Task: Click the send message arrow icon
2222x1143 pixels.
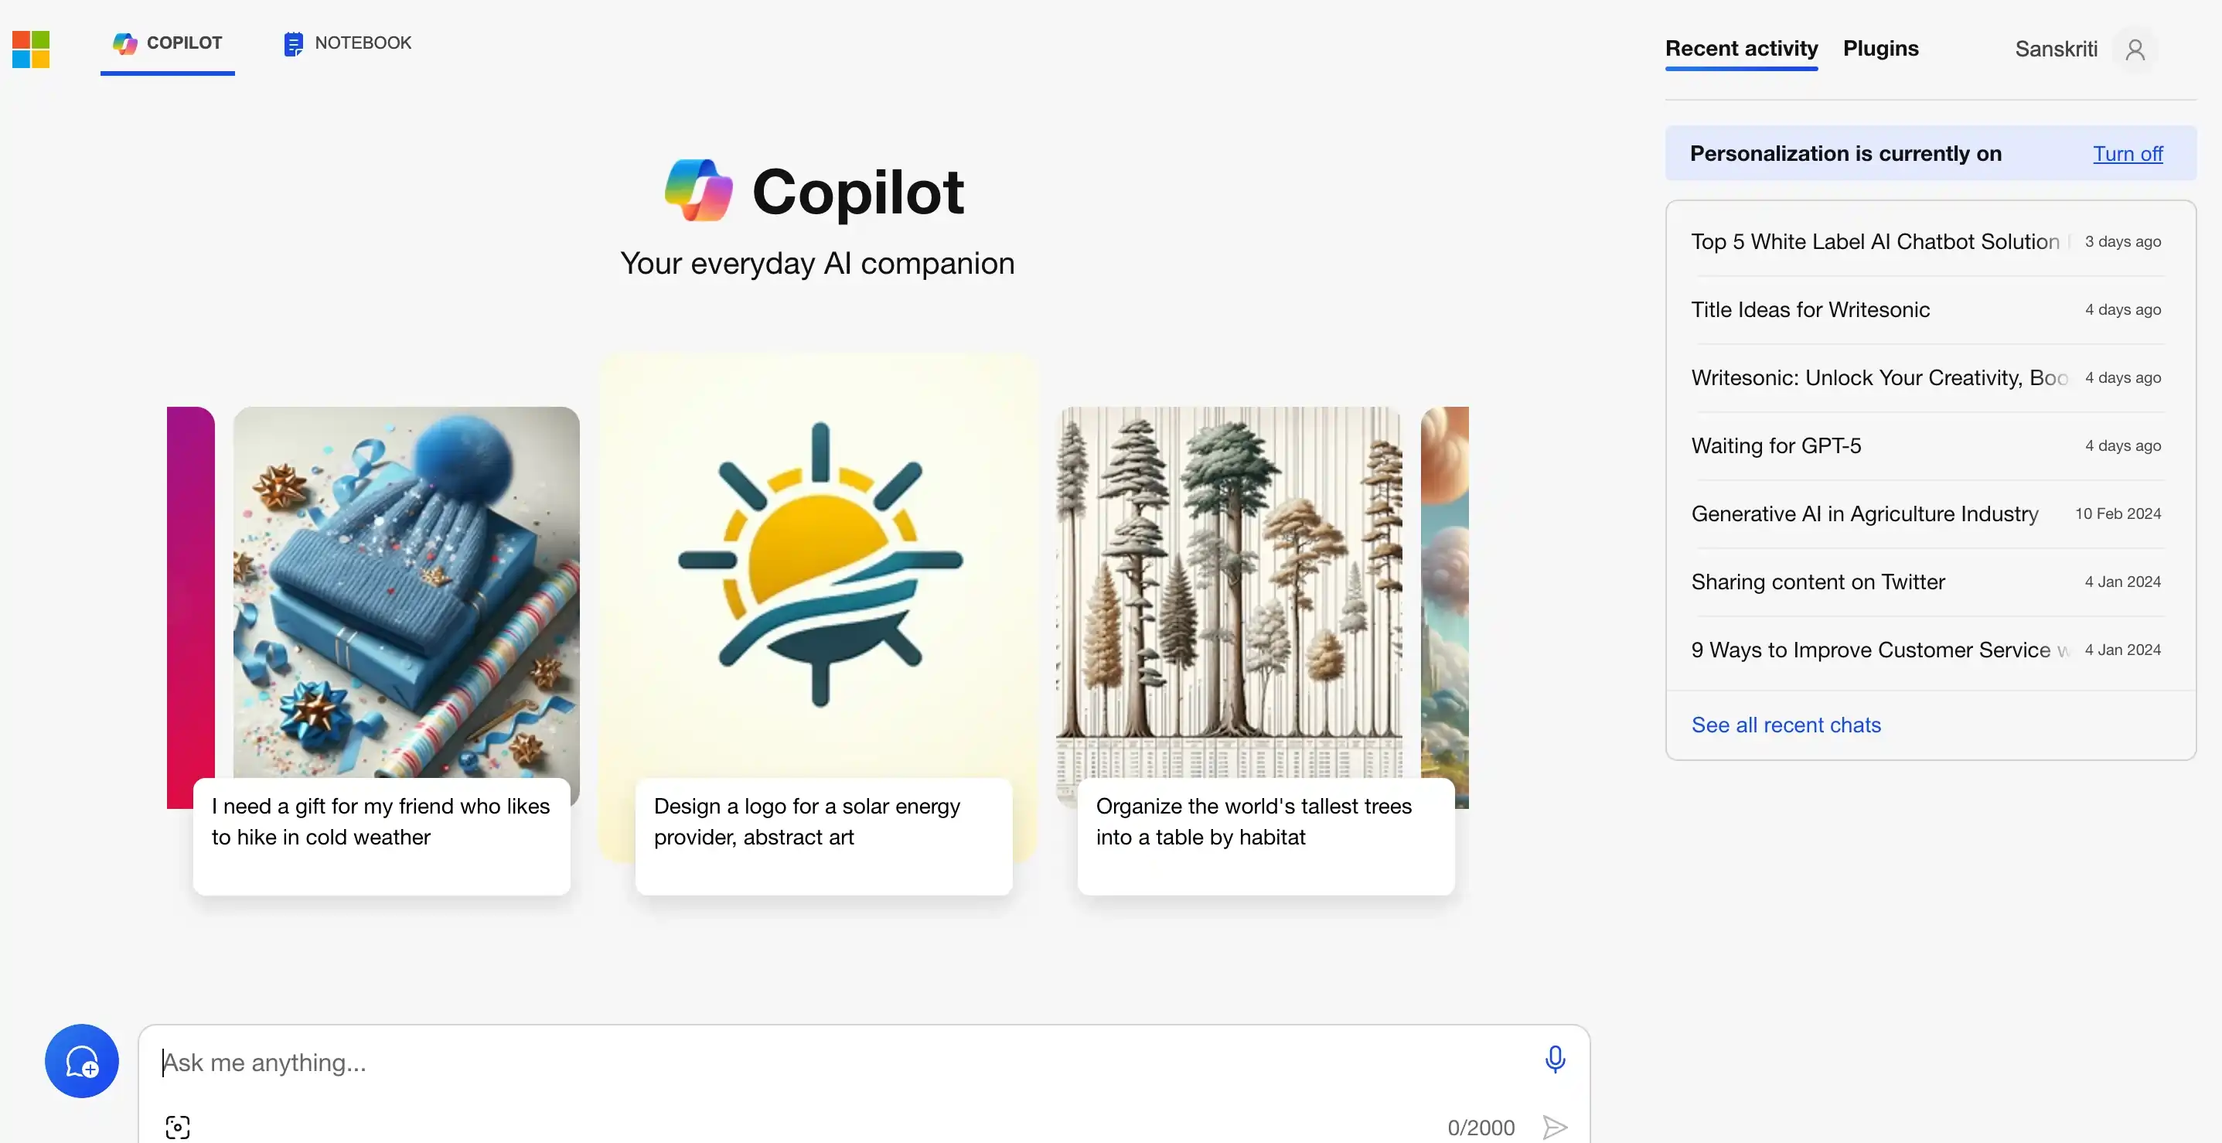Action: (1554, 1127)
